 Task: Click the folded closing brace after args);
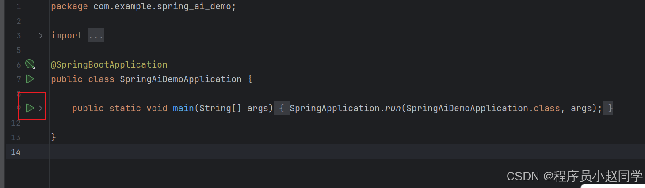pyautogui.click(x=610, y=108)
